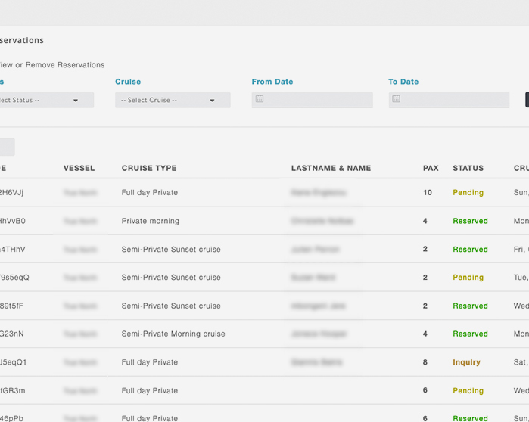This screenshot has height=422, width=529.
Task: Click the STATUS column header
Action: [468, 168]
